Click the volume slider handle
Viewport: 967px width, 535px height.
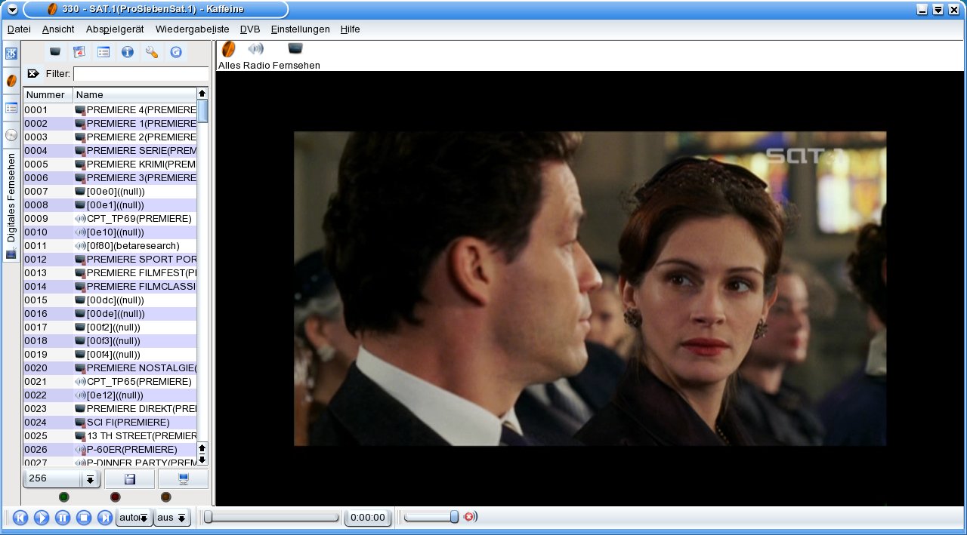pyautogui.click(x=454, y=517)
